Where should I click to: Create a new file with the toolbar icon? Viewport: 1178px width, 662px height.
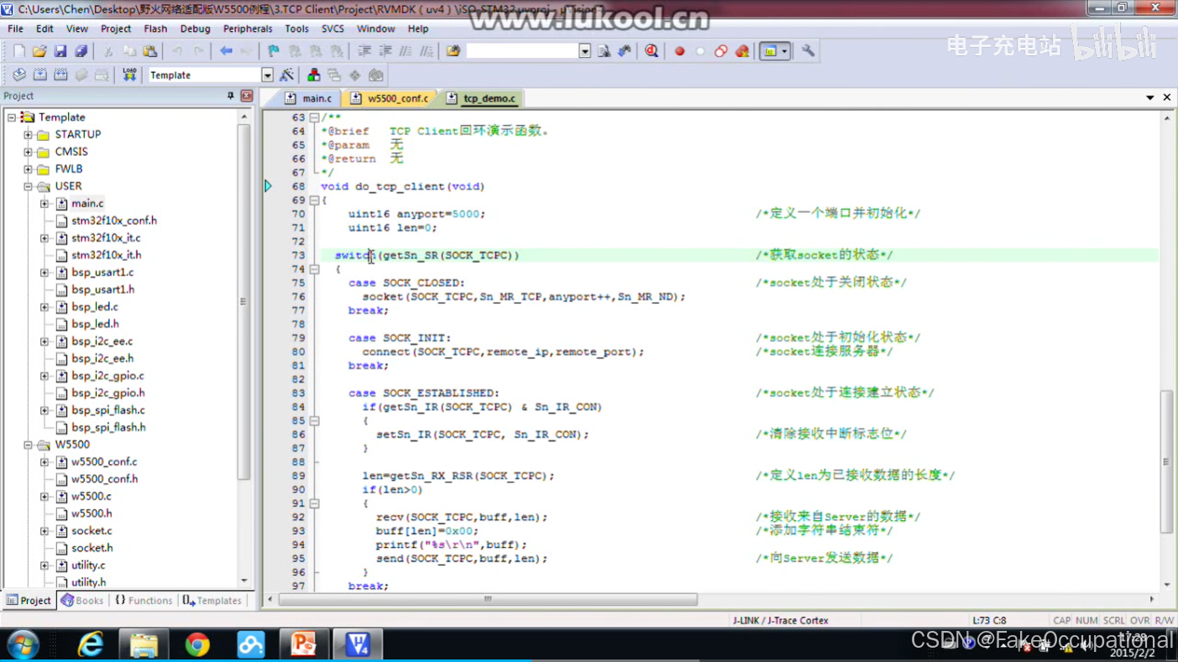click(19, 51)
